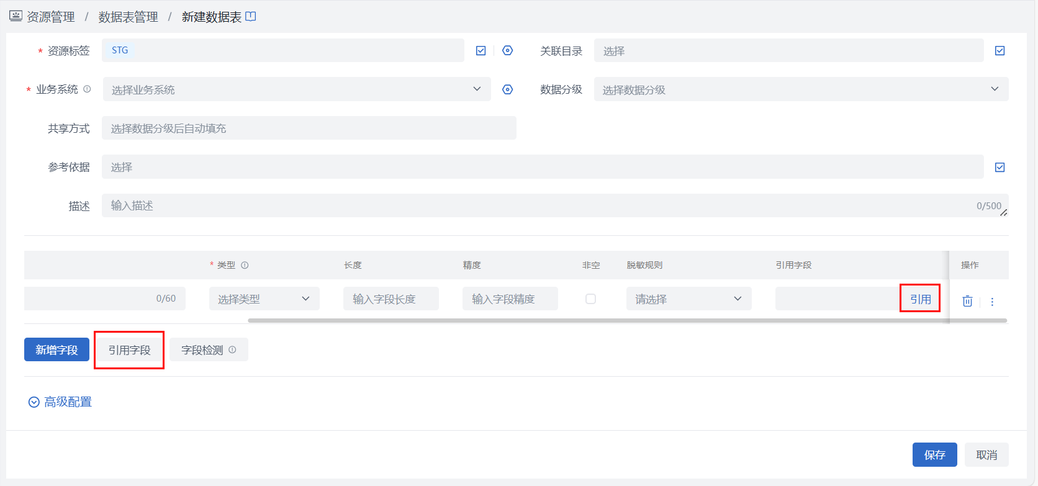Open the 资源标签 select-check icon
Image resolution: width=1038 pixels, height=486 pixels.
[x=481, y=51]
